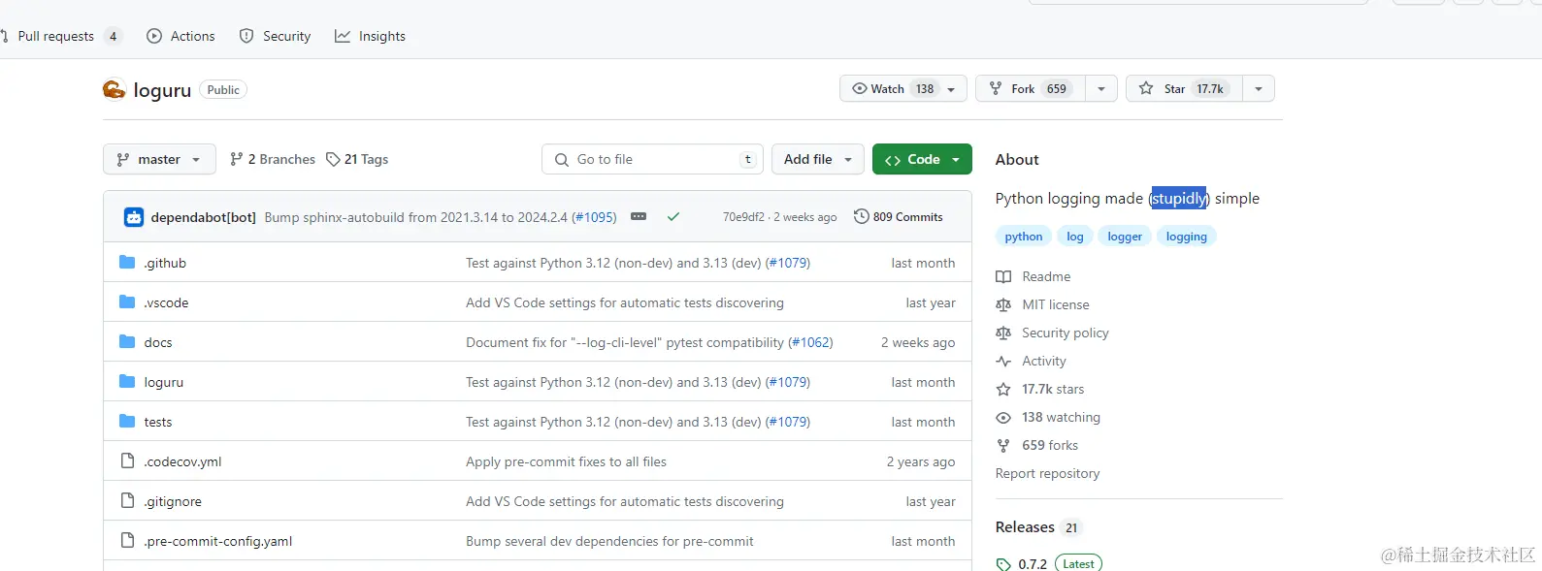This screenshot has width=1542, height=571.
Task: Click the loguru repository avatar icon
Action: pyautogui.click(x=115, y=89)
